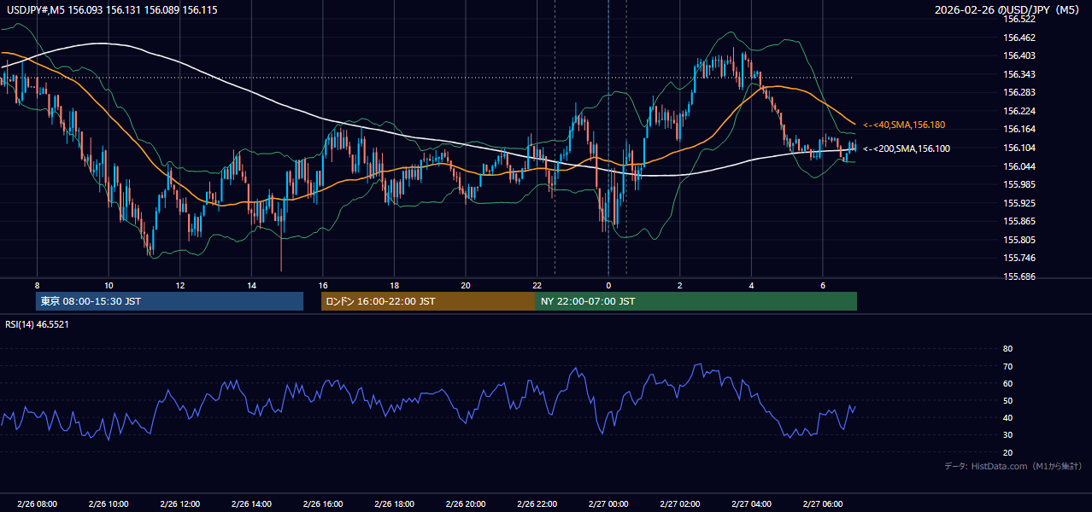Image resolution: width=1092 pixels, height=512 pixels.
Task: Click the hour label 16 under the price chart
Action: coord(323,285)
